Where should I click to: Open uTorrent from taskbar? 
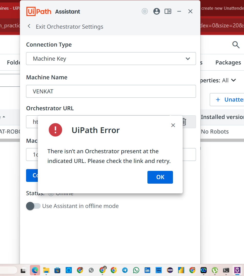(x=215, y=270)
